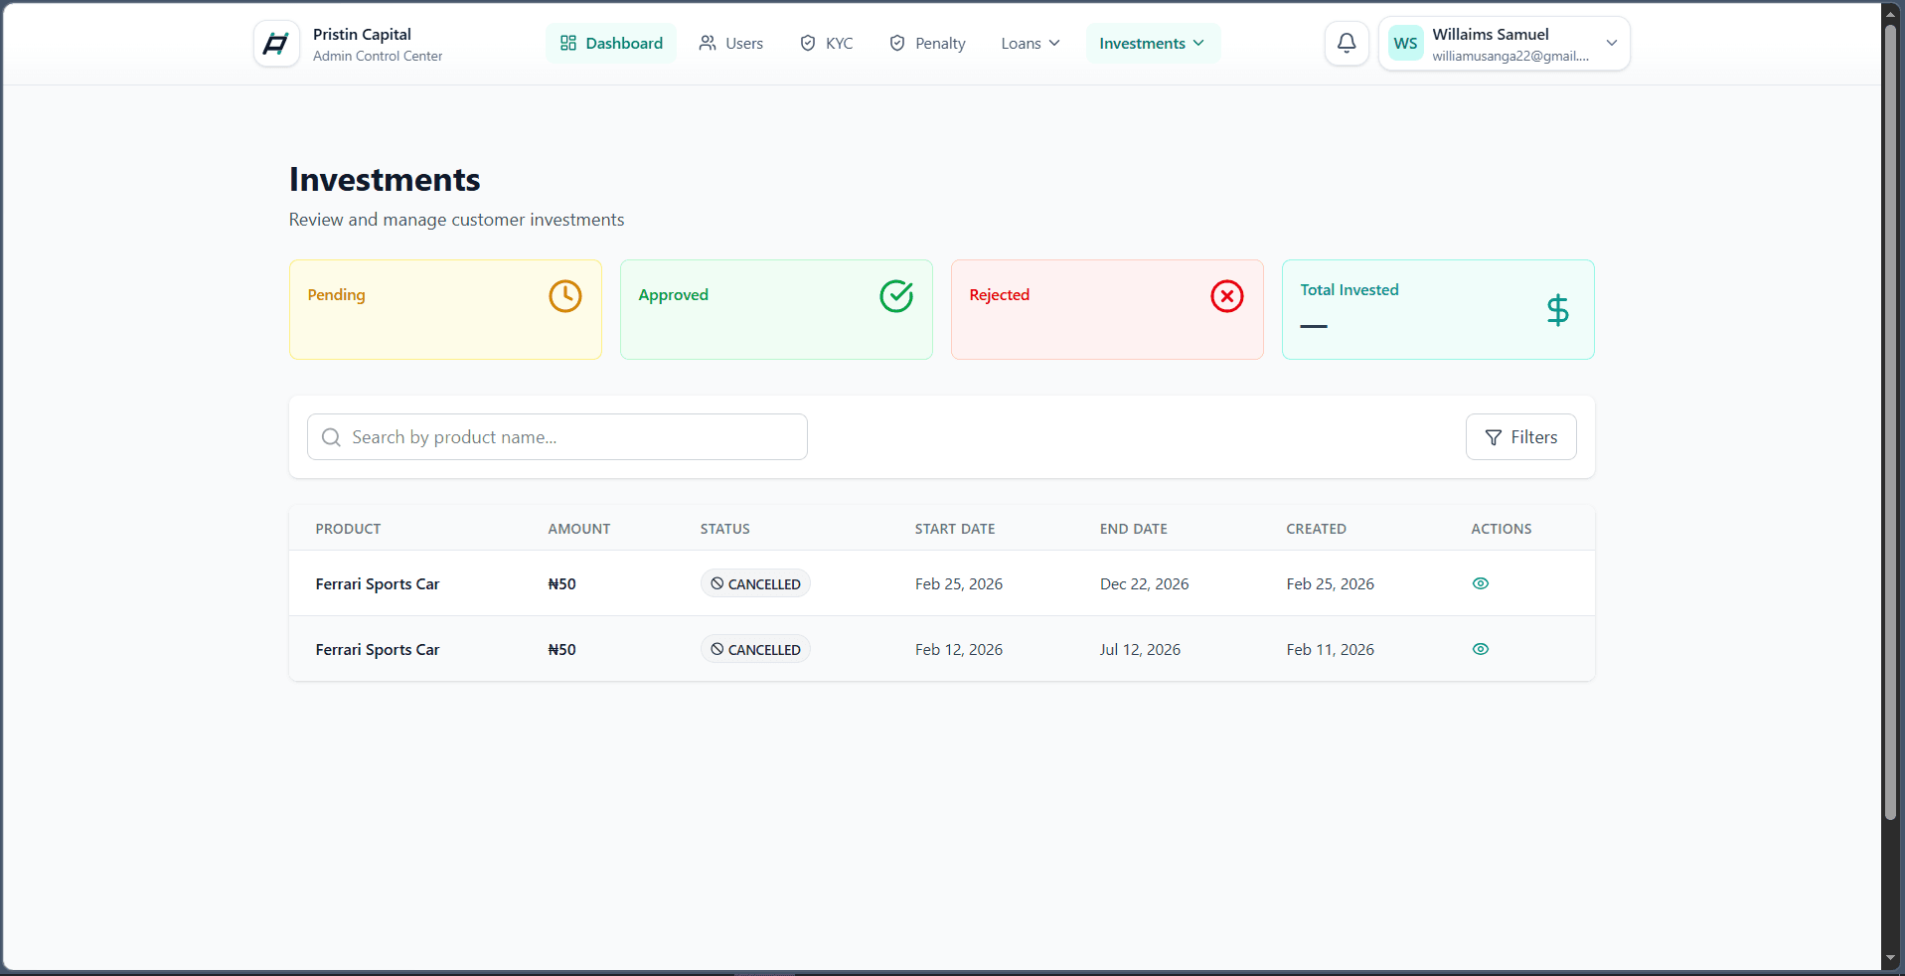Viewport: 1905px width, 976px height.
Task: Click the Rejected X circle icon
Action: tap(1227, 296)
